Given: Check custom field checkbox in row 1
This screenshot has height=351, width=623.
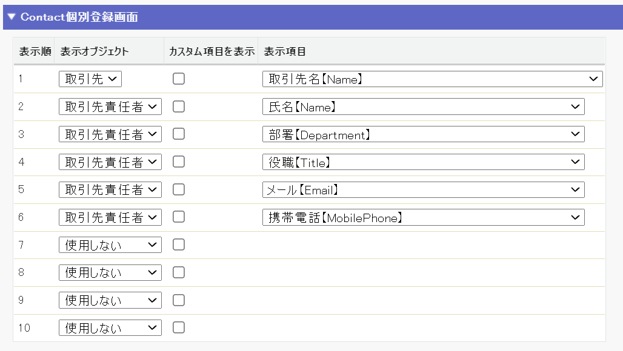Looking at the screenshot, I should click(x=179, y=79).
